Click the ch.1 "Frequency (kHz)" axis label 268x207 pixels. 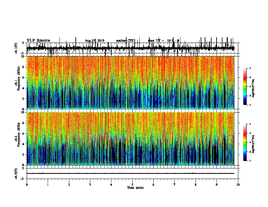[19, 79]
